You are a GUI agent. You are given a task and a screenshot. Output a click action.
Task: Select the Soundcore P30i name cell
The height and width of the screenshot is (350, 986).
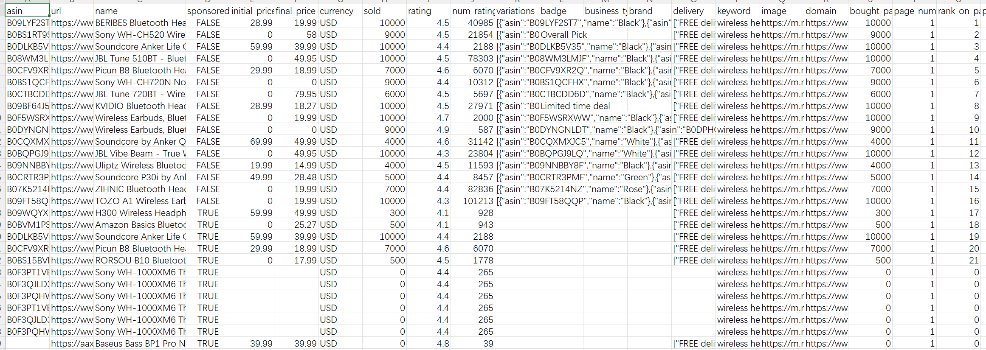click(140, 177)
